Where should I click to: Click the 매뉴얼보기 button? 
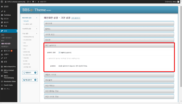tap(30, 80)
